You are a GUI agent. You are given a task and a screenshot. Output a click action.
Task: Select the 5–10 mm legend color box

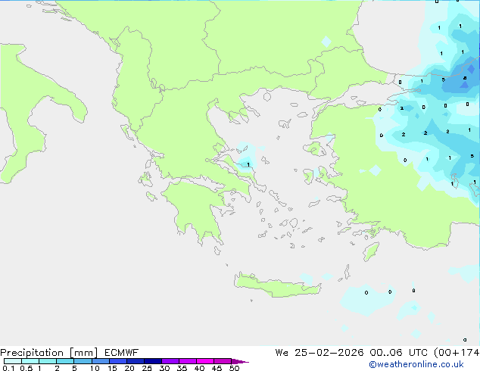pos(83,361)
